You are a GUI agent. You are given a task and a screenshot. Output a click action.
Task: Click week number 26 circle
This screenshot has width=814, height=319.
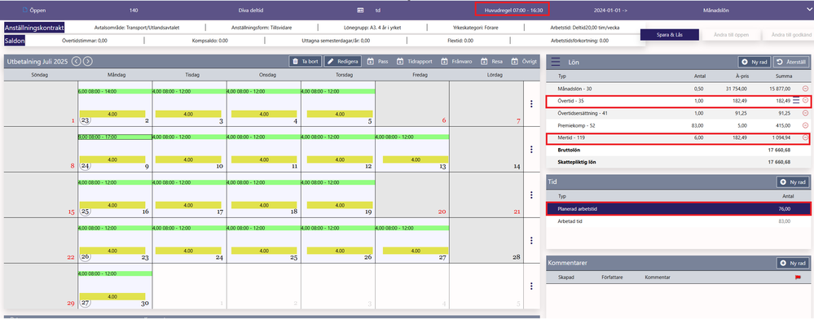85,257
